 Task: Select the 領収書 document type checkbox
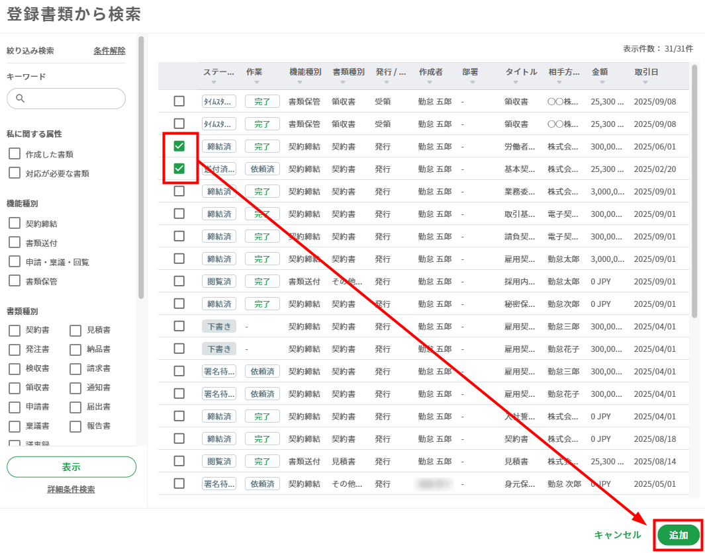click(15, 388)
